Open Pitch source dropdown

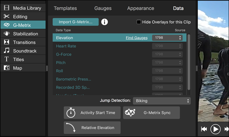(167, 63)
